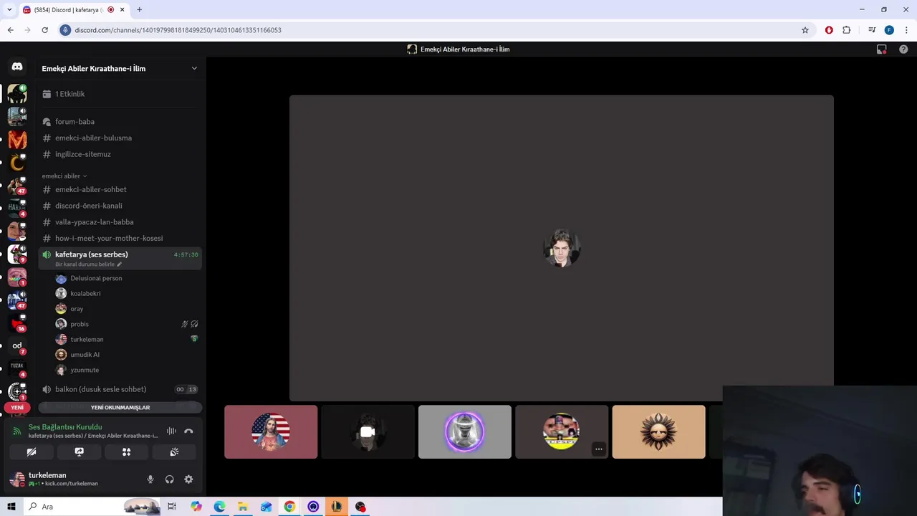Open the ingilizce-sitemuz channel
The height and width of the screenshot is (516, 917).
tap(120, 154)
